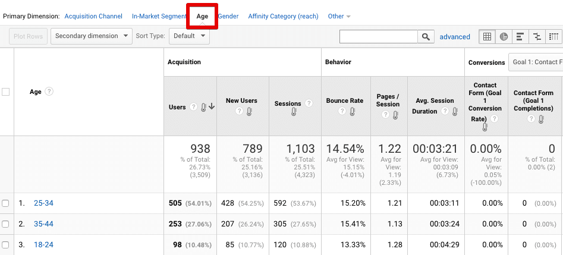Select the Pivot view icon
The width and height of the screenshot is (563, 255).
553,37
